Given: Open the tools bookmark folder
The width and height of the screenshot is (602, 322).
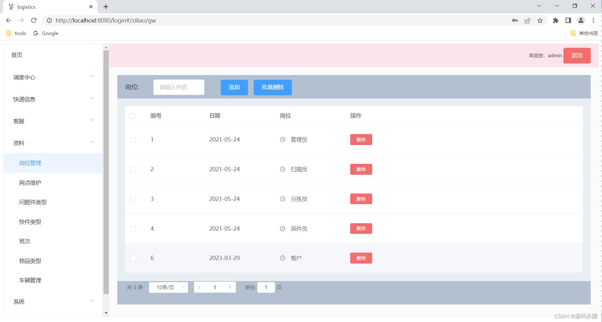Looking at the screenshot, I should (x=16, y=33).
